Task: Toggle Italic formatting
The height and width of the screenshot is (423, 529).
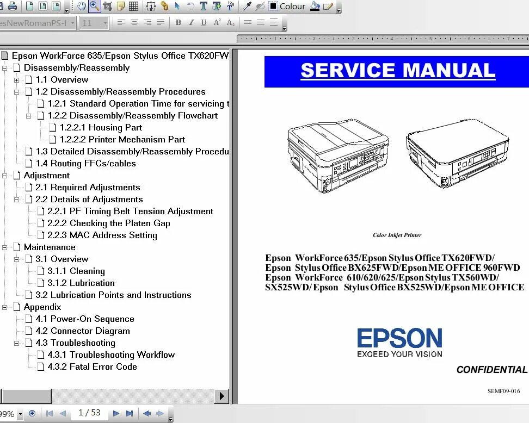Action: pos(191,23)
